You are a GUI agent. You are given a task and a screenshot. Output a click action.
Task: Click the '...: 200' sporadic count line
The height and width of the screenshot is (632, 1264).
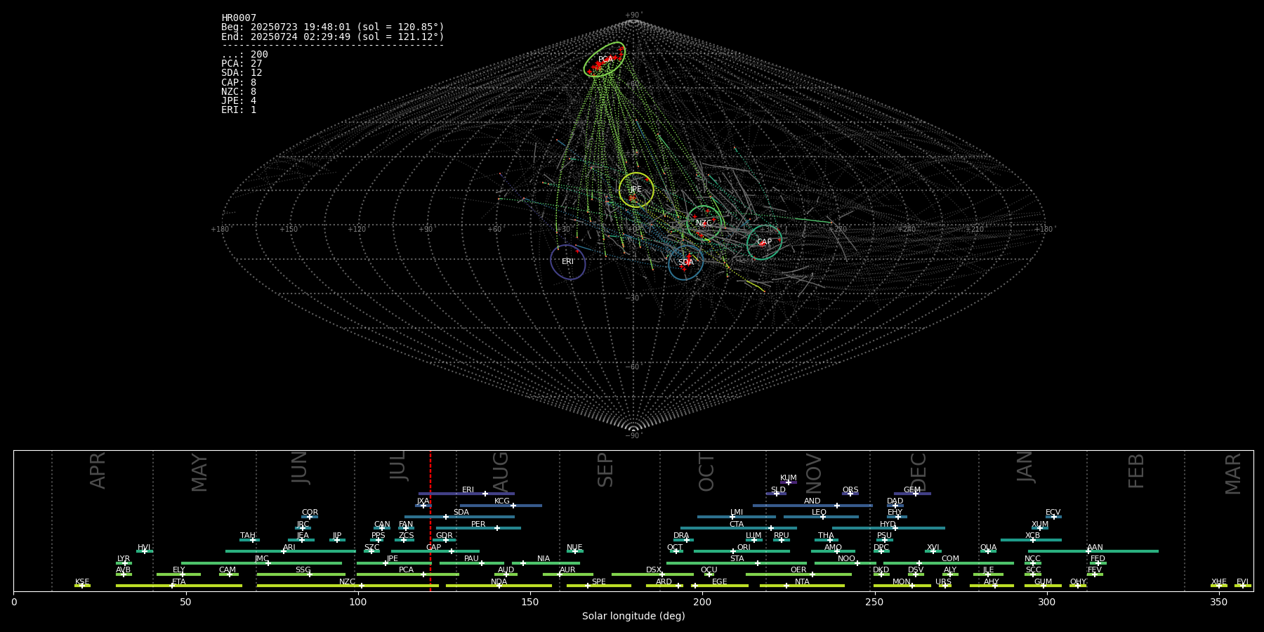[x=244, y=55]
